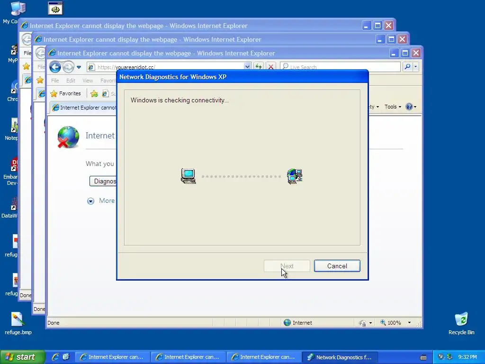Screen dimensions: 485x364
Task: Click the Add to Favorites Bar star icon
Action: click(94, 93)
